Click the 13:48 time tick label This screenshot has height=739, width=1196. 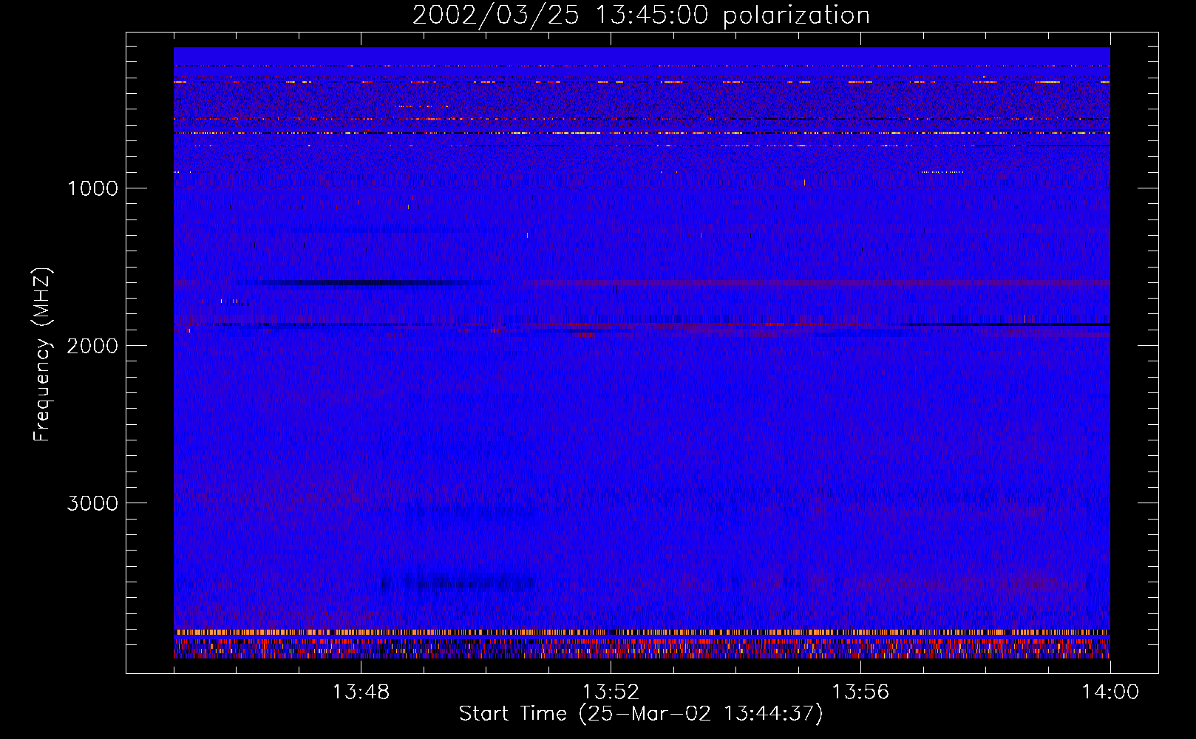(x=361, y=692)
